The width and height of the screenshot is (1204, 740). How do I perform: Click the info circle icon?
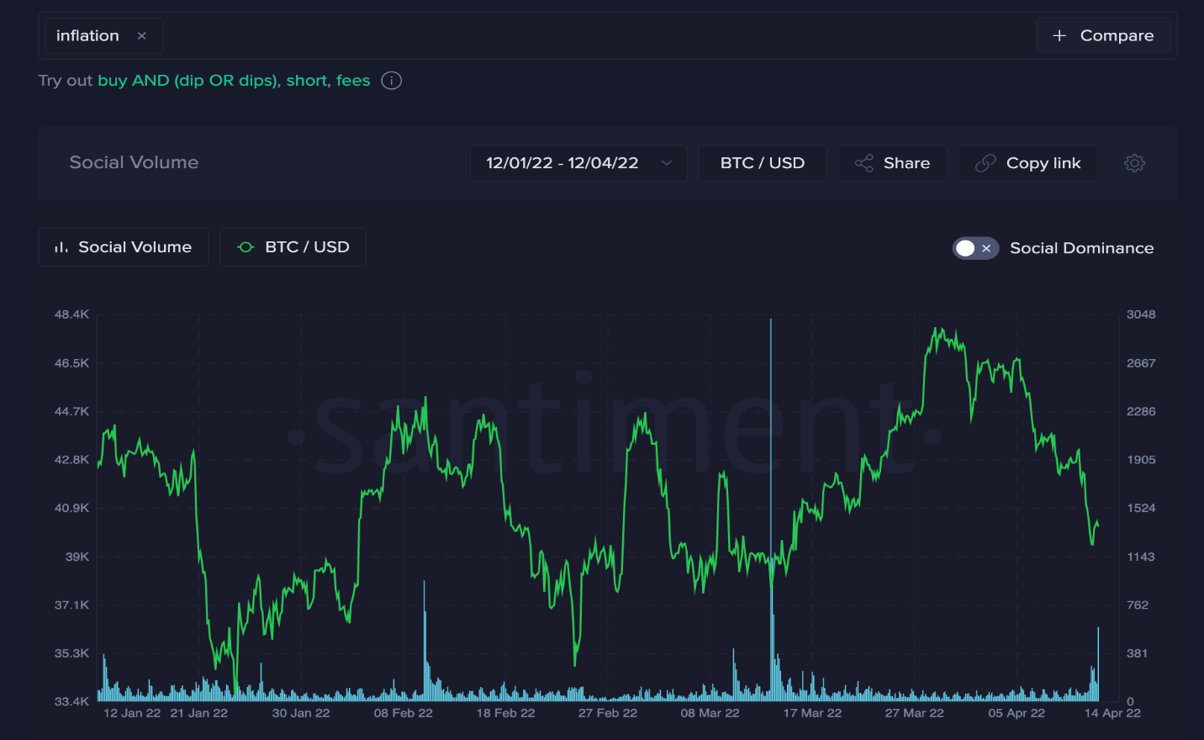coord(391,81)
